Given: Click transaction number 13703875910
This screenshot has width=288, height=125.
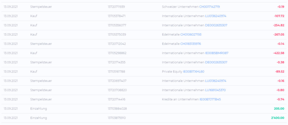Looking at the screenshot, I should tap(117, 118).
